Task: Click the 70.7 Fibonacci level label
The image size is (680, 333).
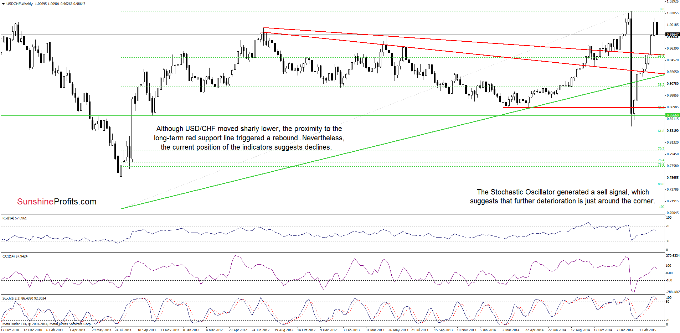Action: click(661, 149)
